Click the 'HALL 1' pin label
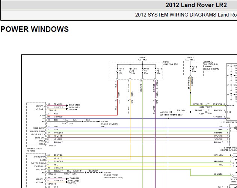Image resolution: width=237 pixels, height=188 pixels. 42,141
